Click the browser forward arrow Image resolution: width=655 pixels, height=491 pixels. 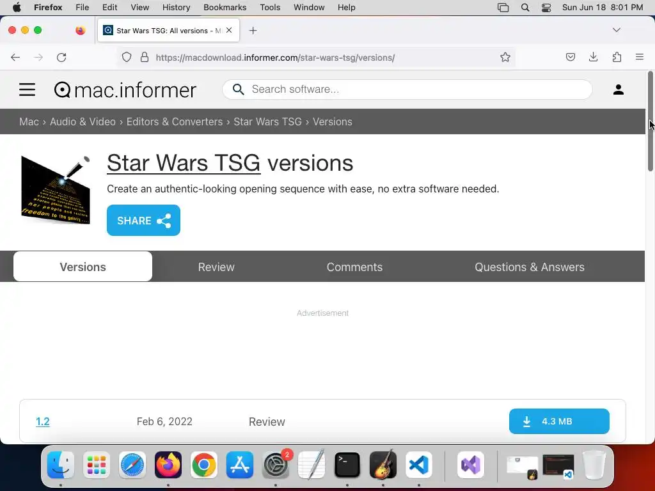click(x=38, y=57)
